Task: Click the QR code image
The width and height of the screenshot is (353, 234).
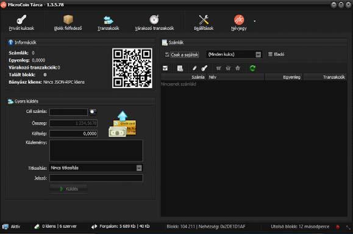Action: [132, 68]
